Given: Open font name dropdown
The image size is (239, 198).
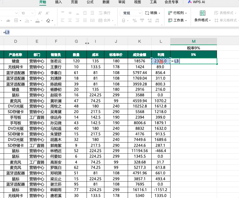Looking at the screenshot, I should (16, 13).
